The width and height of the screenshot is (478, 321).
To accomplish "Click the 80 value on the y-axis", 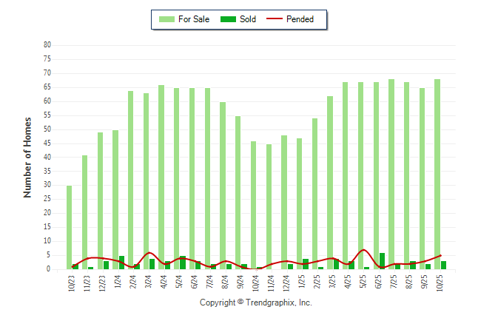I will point(47,45).
